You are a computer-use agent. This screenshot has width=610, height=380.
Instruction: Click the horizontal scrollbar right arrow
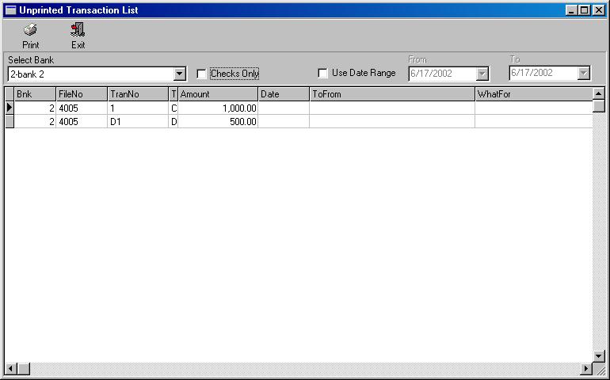coord(586,369)
